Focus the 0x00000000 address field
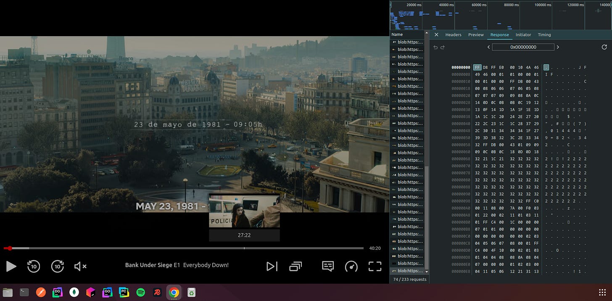This screenshot has width=612, height=301. [x=523, y=47]
